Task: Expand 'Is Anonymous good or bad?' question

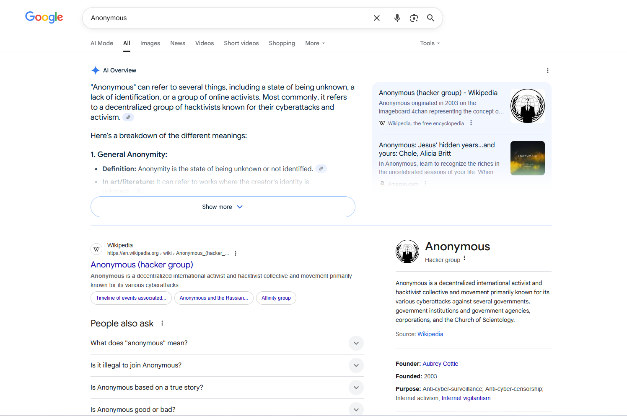Action: pos(227,409)
